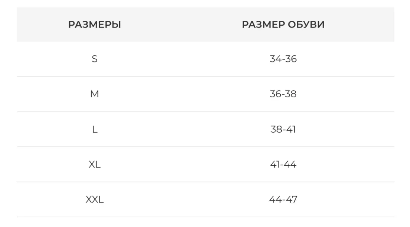Click the 34-36 shoe size value
410x227 pixels.
click(x=283, y=59)
